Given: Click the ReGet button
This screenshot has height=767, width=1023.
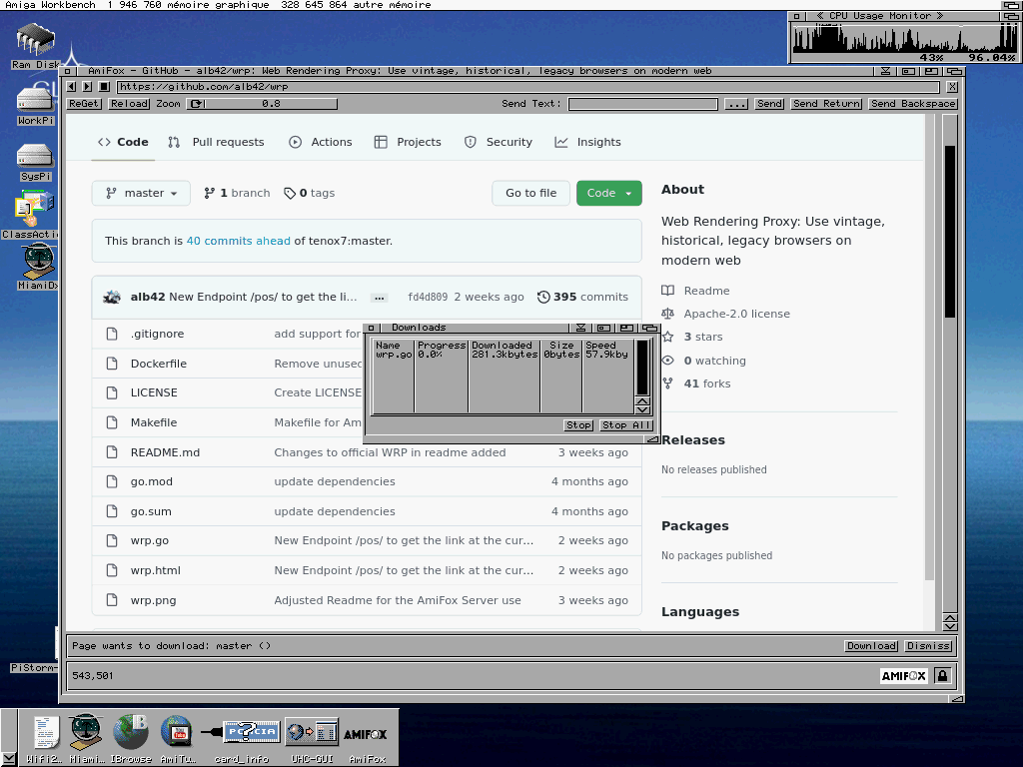Looking at the screenshot, I should (x=84, y=104).
